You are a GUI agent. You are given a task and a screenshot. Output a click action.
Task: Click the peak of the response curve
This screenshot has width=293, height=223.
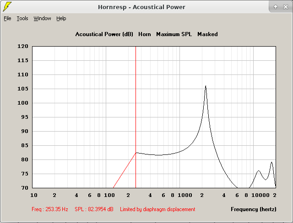coord(206,86)
